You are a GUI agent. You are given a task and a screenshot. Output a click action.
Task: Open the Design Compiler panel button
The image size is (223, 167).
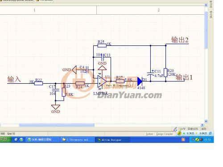coord(165,134)
